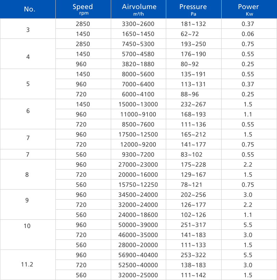Viewport: 277px width, 280px height.
Task: Select the pressure value 62~72
Action: 193,34
